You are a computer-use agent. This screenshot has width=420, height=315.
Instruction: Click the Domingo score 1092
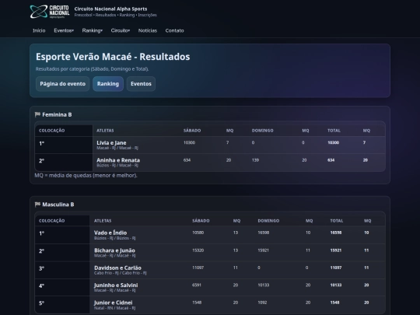(262, 303)
